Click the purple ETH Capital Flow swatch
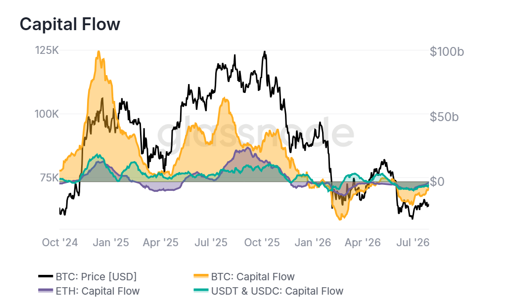Screen dimensions: 512x307 [46, 290]
